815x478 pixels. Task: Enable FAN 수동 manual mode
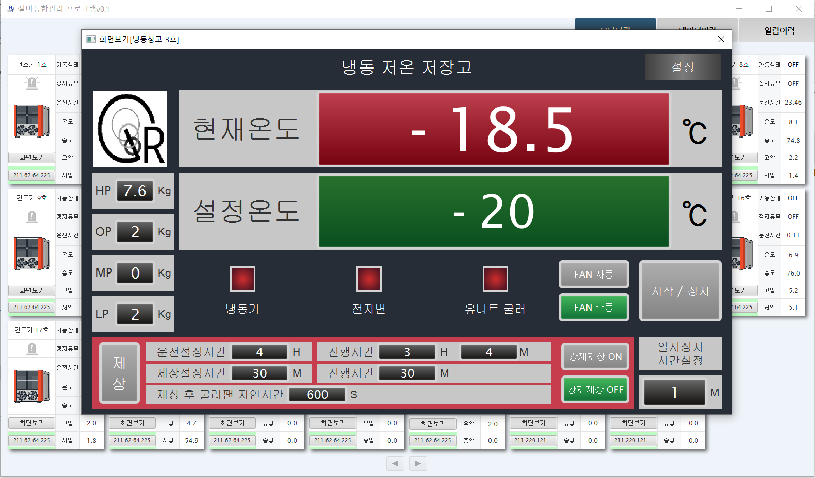(594, 308)
